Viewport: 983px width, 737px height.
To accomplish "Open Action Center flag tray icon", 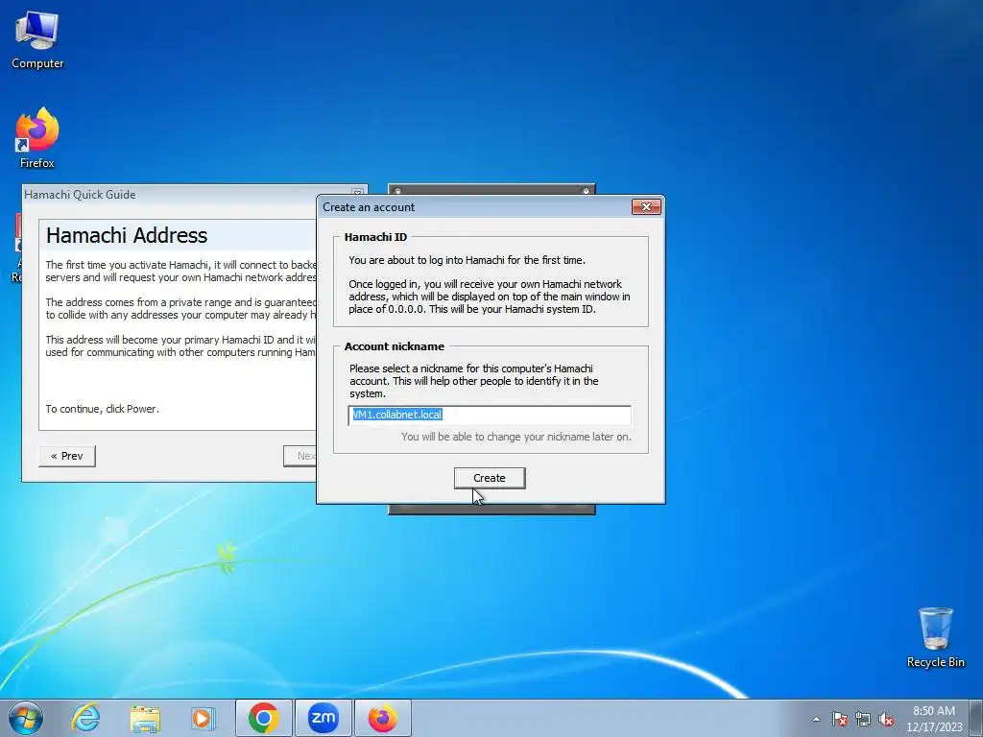I will [839, 719].
